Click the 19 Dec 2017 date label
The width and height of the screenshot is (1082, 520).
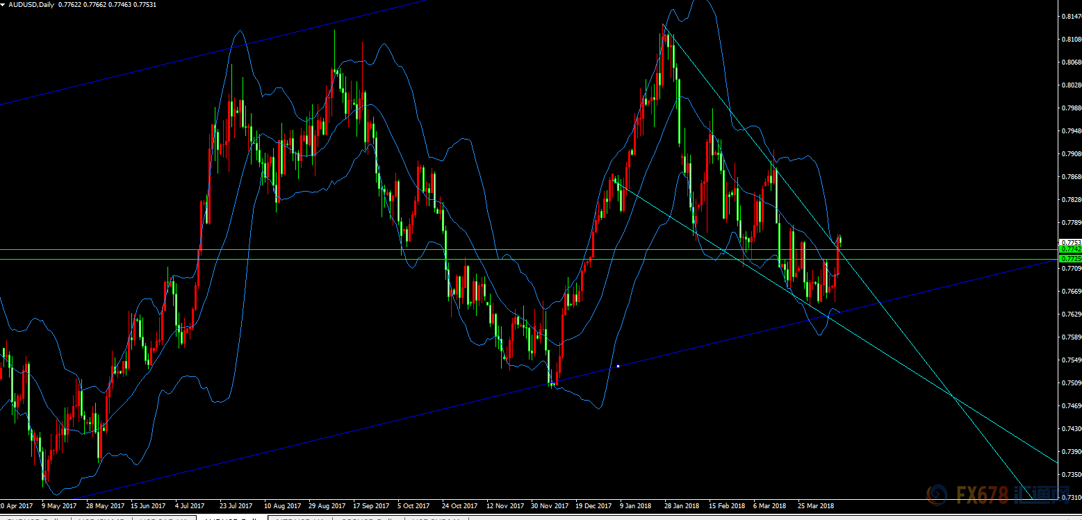[x=595, y=506]
